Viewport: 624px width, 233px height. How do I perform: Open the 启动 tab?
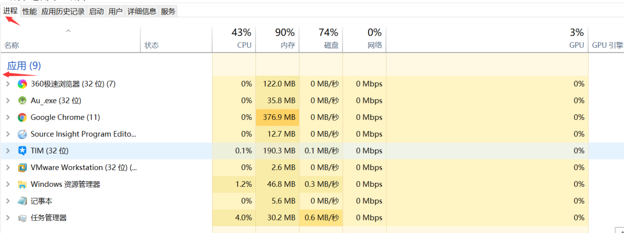point(96,11)
